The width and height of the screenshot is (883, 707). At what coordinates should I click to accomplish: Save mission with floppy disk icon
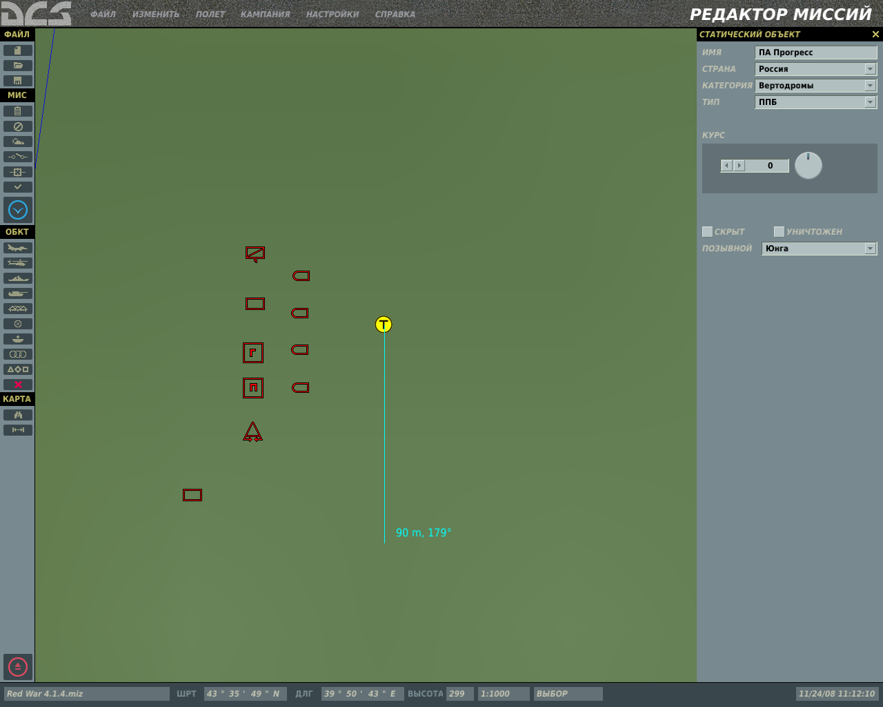click(18, 81)
